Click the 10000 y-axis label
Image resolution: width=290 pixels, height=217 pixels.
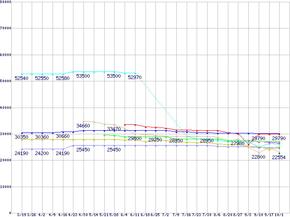point(6,187)
